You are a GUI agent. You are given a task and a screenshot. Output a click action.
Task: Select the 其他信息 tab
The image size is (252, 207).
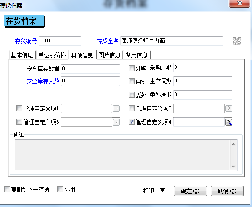[82, 55]
